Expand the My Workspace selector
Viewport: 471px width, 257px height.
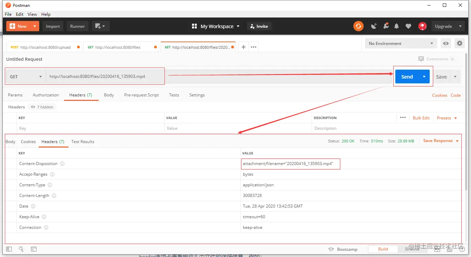tap(216, 26)
